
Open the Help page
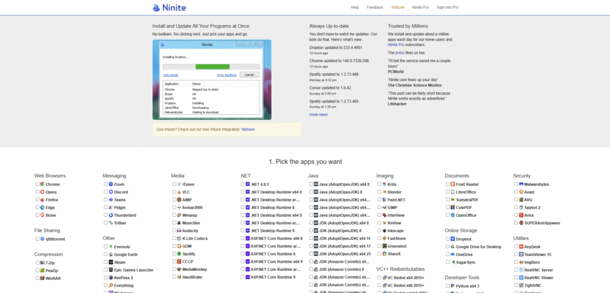[x=355, y=7]
